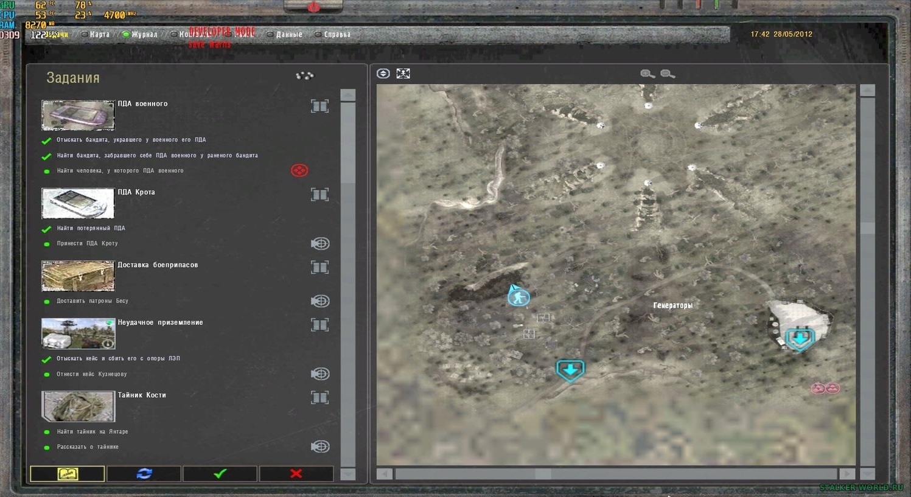911x497 pixels.
Task: Click map vertical scroll down arrow
Action: click(x=868, y=473)
